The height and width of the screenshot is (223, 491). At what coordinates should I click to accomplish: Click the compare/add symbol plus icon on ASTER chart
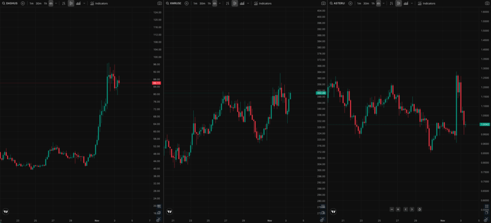pyautogui.click(x=351, y=3)
